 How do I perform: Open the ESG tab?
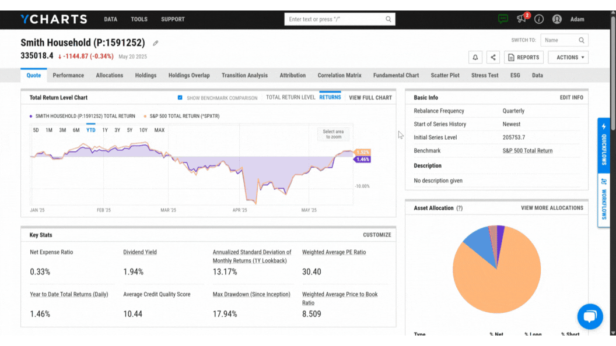tap(515, 75)
